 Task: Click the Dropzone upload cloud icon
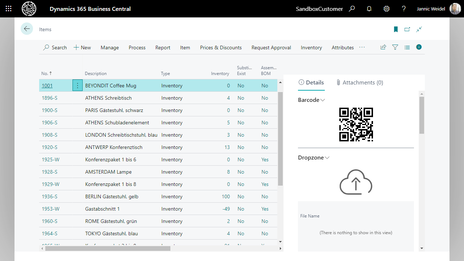pyautogui.click(x=356, y=182)
